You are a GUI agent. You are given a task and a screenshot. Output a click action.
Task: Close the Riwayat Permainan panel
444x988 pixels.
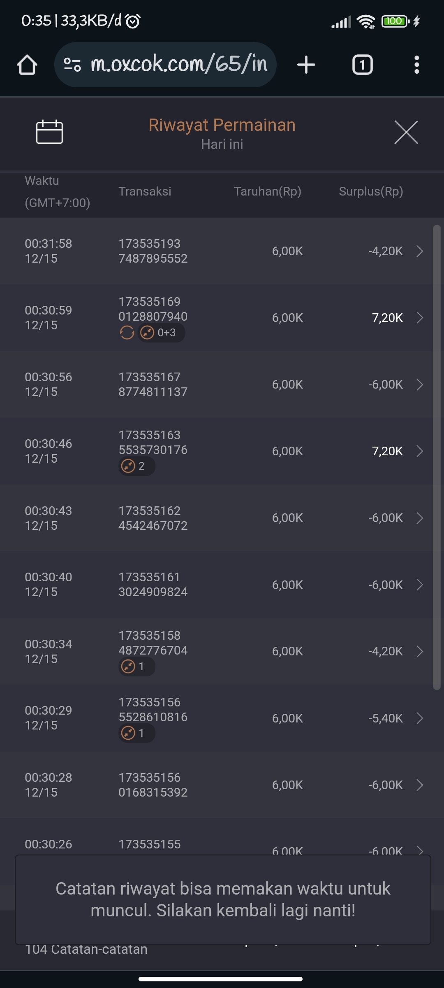pos(406,132)
